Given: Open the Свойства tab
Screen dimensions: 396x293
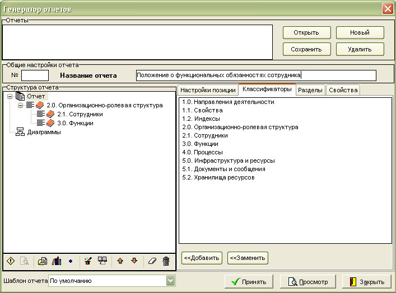Looking at the screenshot, I should click(343, 90).
